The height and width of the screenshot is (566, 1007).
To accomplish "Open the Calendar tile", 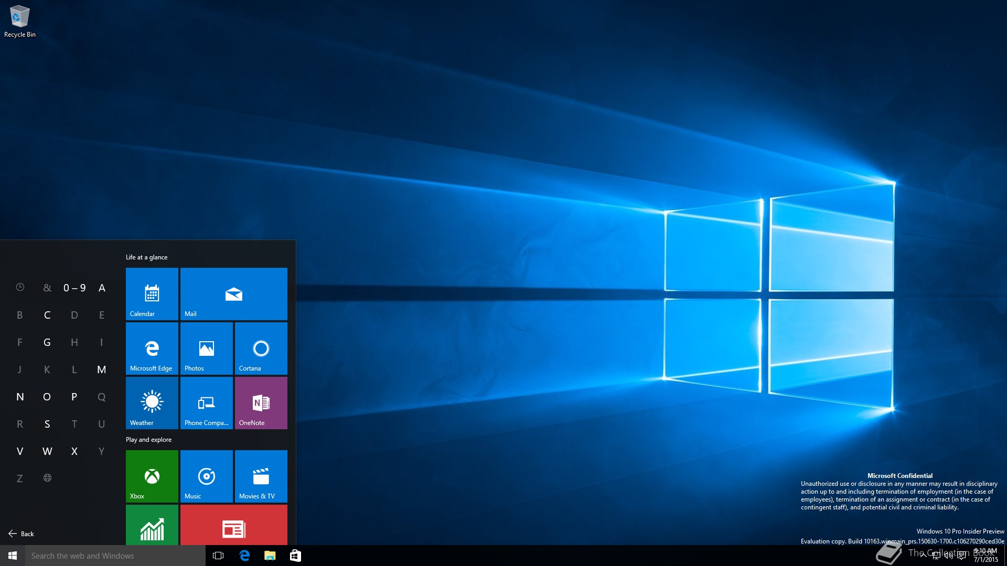I will pyautogui.click(x=152, y=294).
